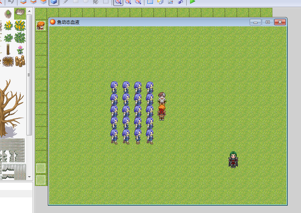Open the script editor icon
The height and width of the screenshot is (213, 301).
click(x=170, y=2)
